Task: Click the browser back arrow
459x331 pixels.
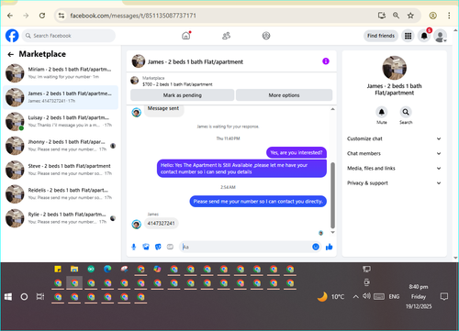Action: pyautogui.click(x=10, y=16)
